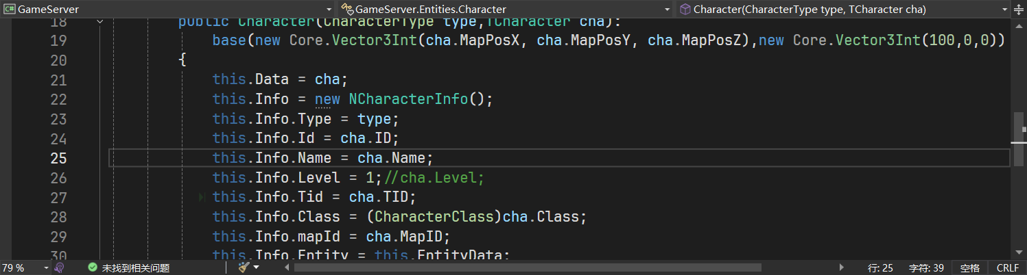1027x275 pixels.
Task: Expand the code cleanup profile dropdown arrow
Action: pyautogui.click(x=256, y=268)
